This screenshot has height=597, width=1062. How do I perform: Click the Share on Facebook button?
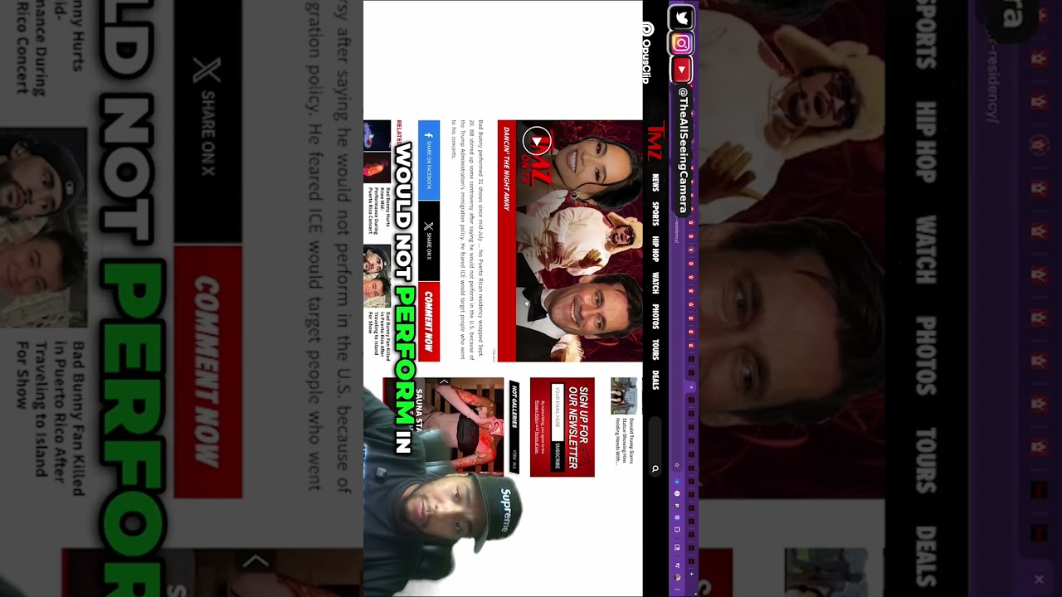[428, 160]
